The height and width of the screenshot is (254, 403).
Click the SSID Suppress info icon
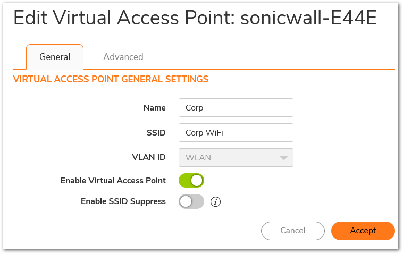215,202
